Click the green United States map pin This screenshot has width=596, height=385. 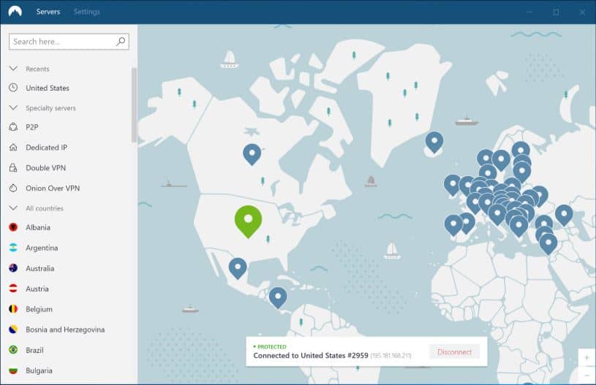(x=248, y=221)
